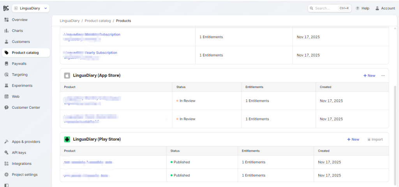Navigate to Customer Center
The height and width of the screenshot is (187, 399).
tap(26, 108)
